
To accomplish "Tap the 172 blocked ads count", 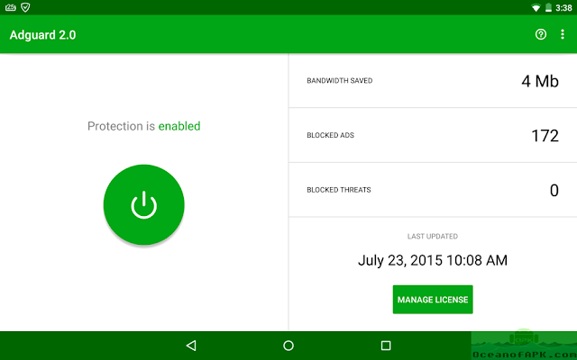I will [x=545, y=136].
